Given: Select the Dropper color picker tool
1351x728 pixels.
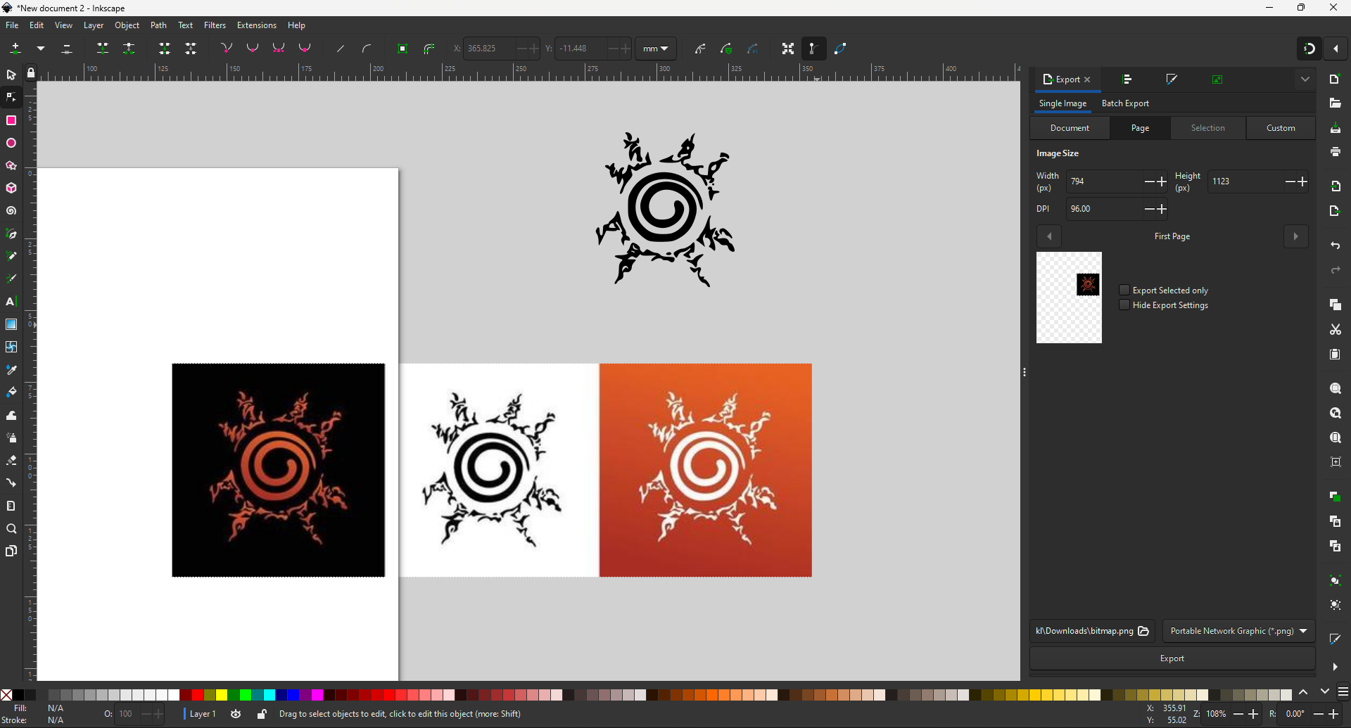Looking at the screenshot, I should 11,369.
